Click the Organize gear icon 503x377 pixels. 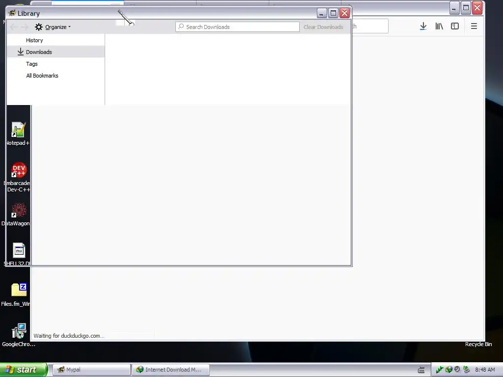[x=39, y=27]
